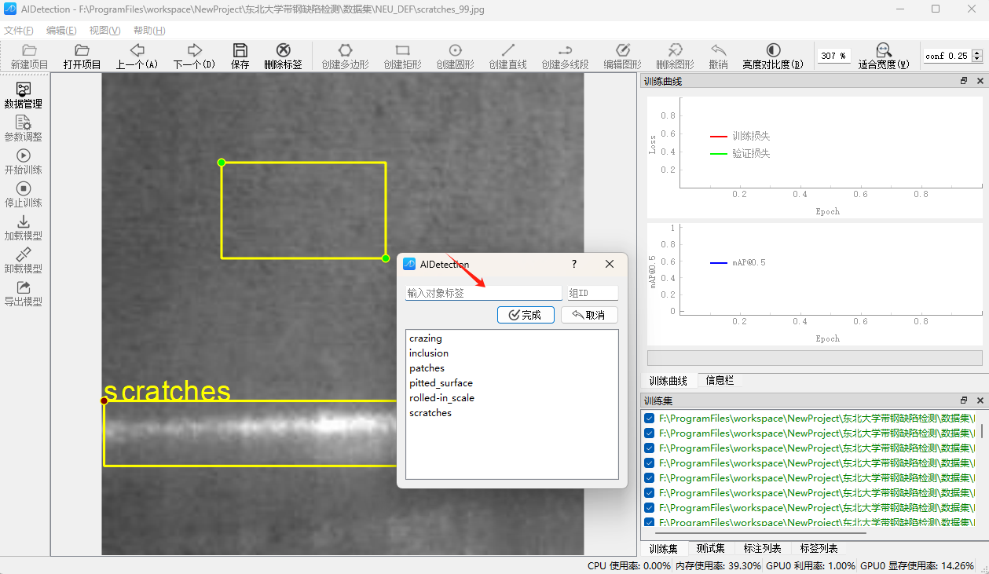This screenshot has width=989, height=574.
Task: Switch to the 训练集 bottom tab
Action: click(x=664, y=548)
